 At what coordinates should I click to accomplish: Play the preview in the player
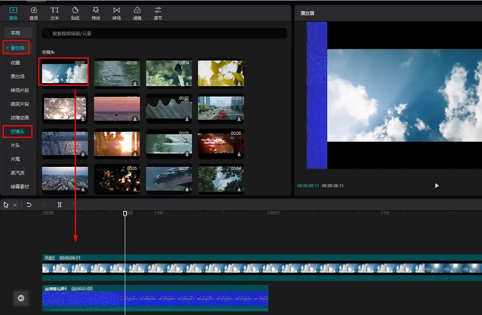point(437,186)
